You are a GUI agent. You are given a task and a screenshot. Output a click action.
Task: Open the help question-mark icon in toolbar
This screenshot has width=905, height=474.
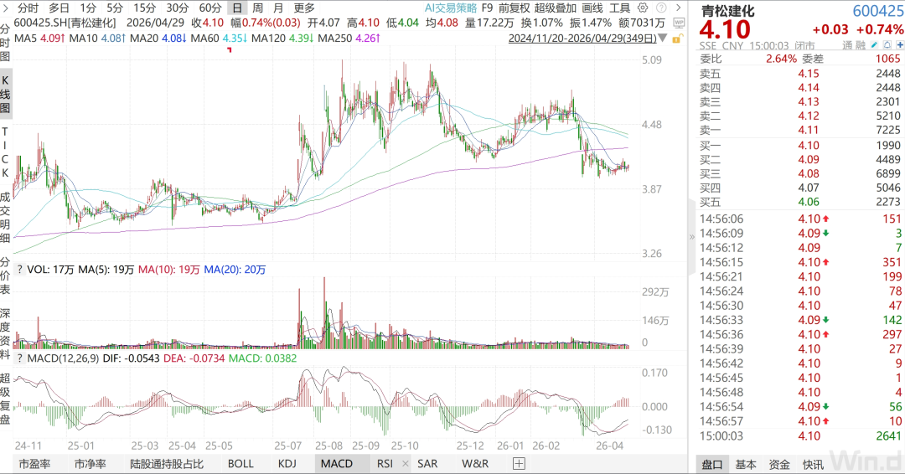click(661, 8)
